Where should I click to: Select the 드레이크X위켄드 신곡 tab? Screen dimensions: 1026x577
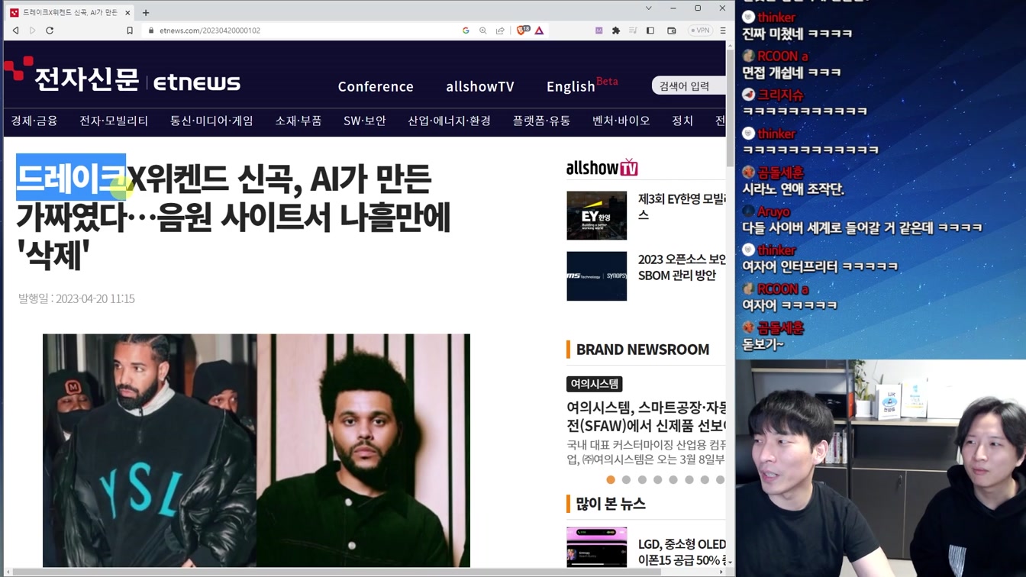coord(69,12)
